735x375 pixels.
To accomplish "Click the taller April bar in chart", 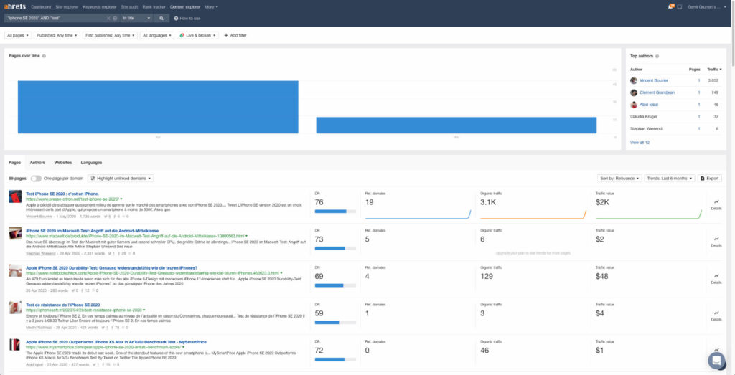I will (158, 108).
